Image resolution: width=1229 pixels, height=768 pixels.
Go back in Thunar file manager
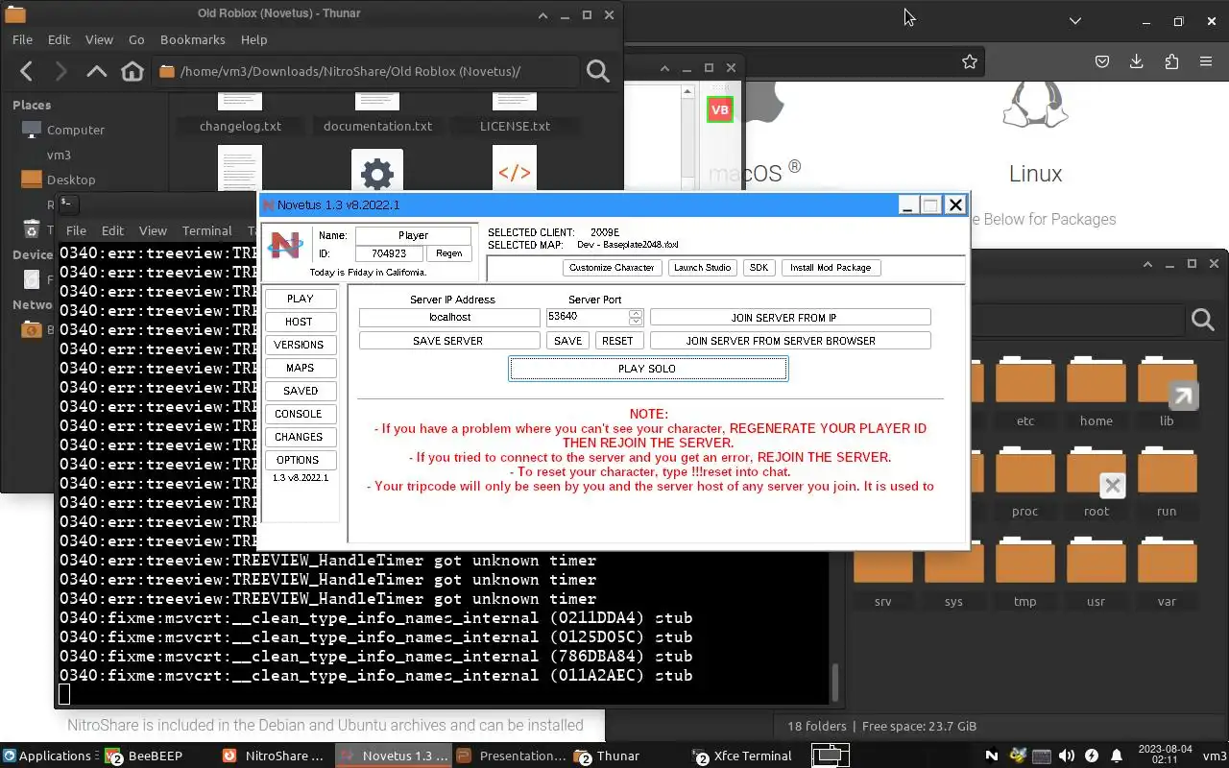(x=27, y=71)
